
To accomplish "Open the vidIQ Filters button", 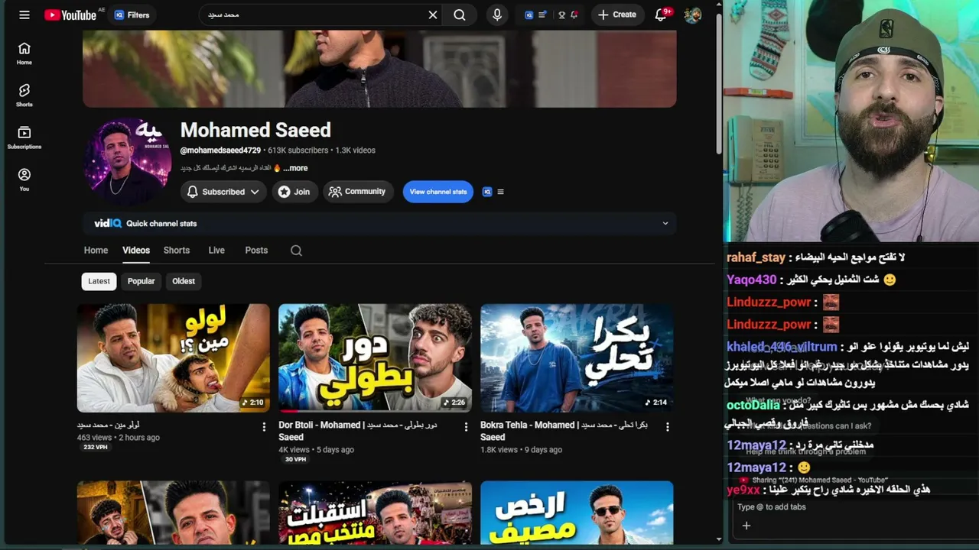I will 132,15.
